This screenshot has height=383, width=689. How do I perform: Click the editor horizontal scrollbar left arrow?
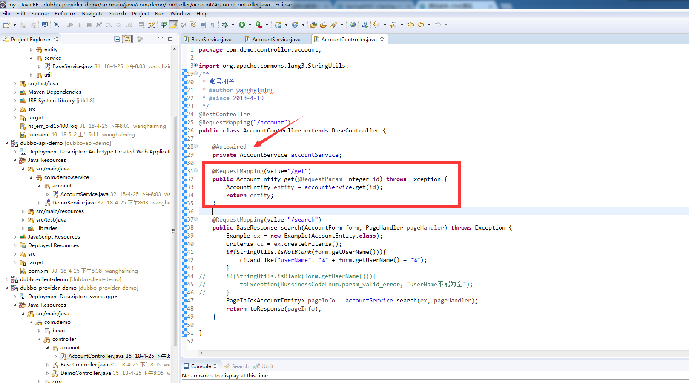(x=201, y=353)
